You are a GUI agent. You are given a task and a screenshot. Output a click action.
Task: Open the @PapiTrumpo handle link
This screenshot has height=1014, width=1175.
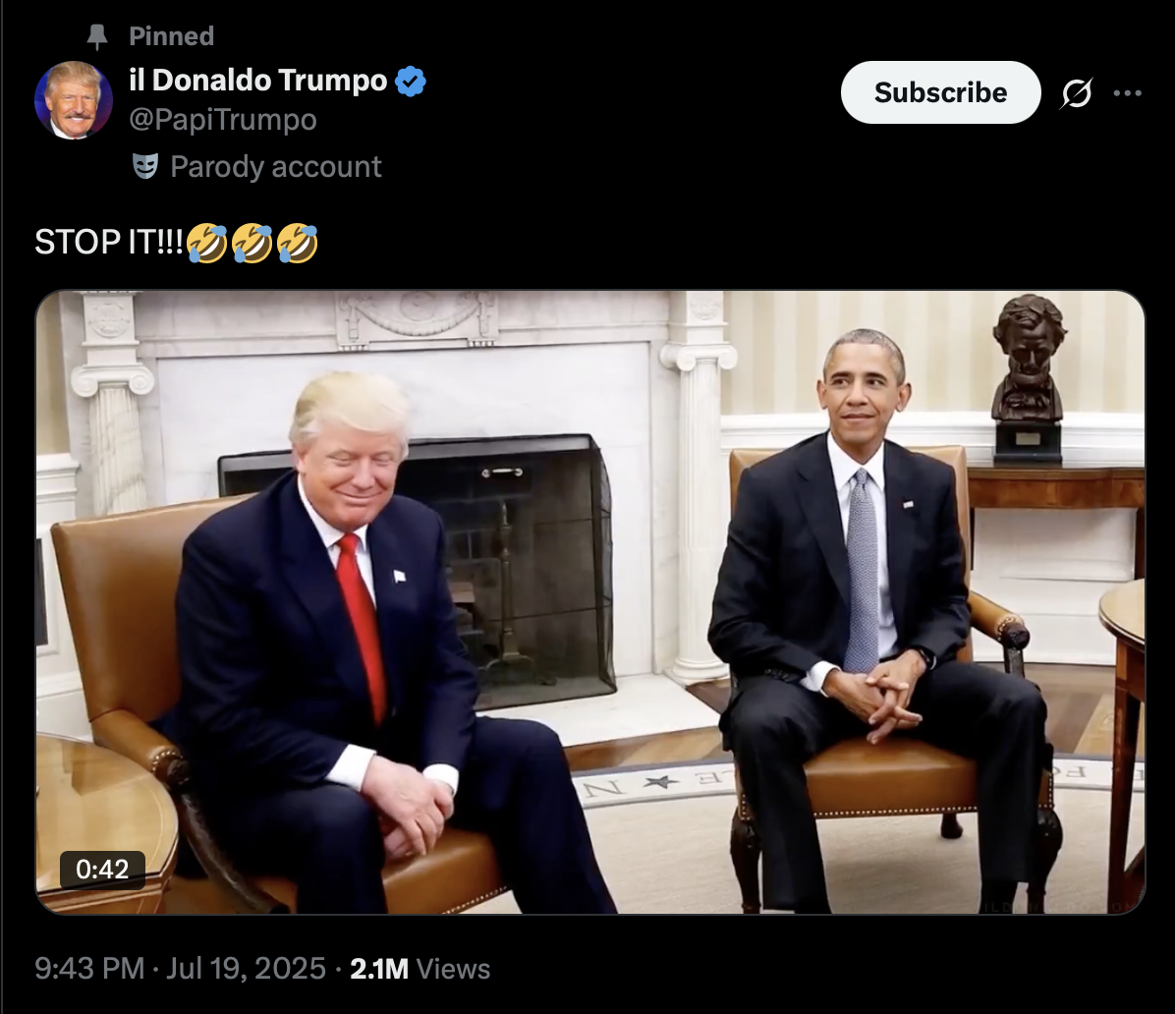[223, 120]
